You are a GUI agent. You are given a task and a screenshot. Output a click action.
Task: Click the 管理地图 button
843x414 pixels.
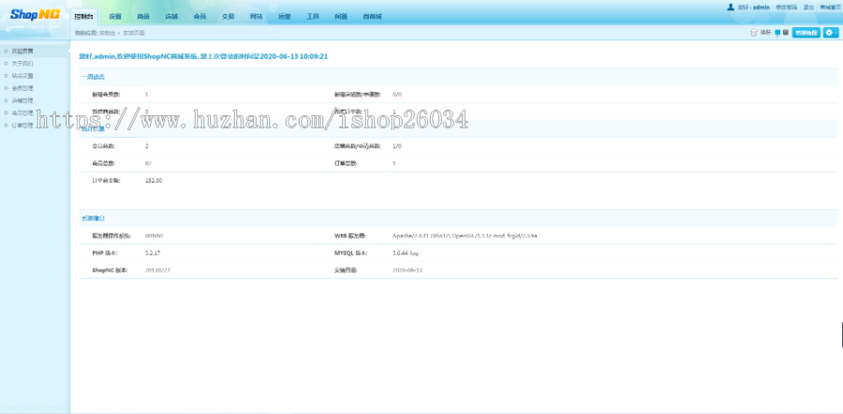(x=806, y=33)
